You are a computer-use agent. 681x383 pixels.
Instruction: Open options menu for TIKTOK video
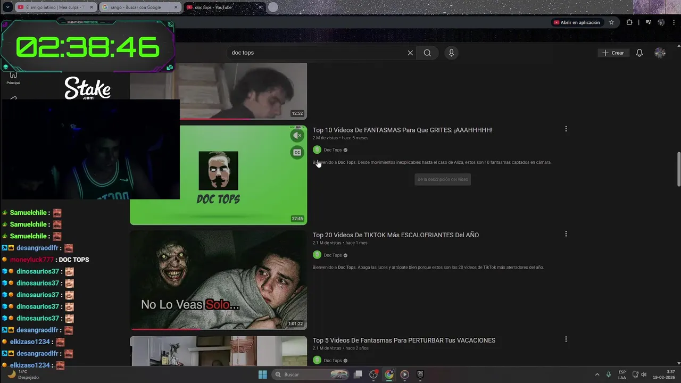(566, 234)
